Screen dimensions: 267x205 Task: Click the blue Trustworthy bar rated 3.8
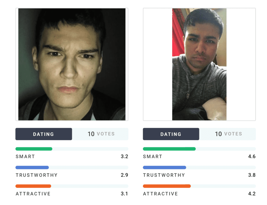(164, 168)
